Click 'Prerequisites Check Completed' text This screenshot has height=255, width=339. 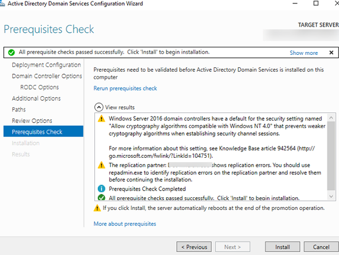[147, 189]
